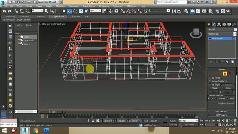This screenshot has width=238, height=134.
Task: Open the Selected key filter dropdown
Action: 189,121
